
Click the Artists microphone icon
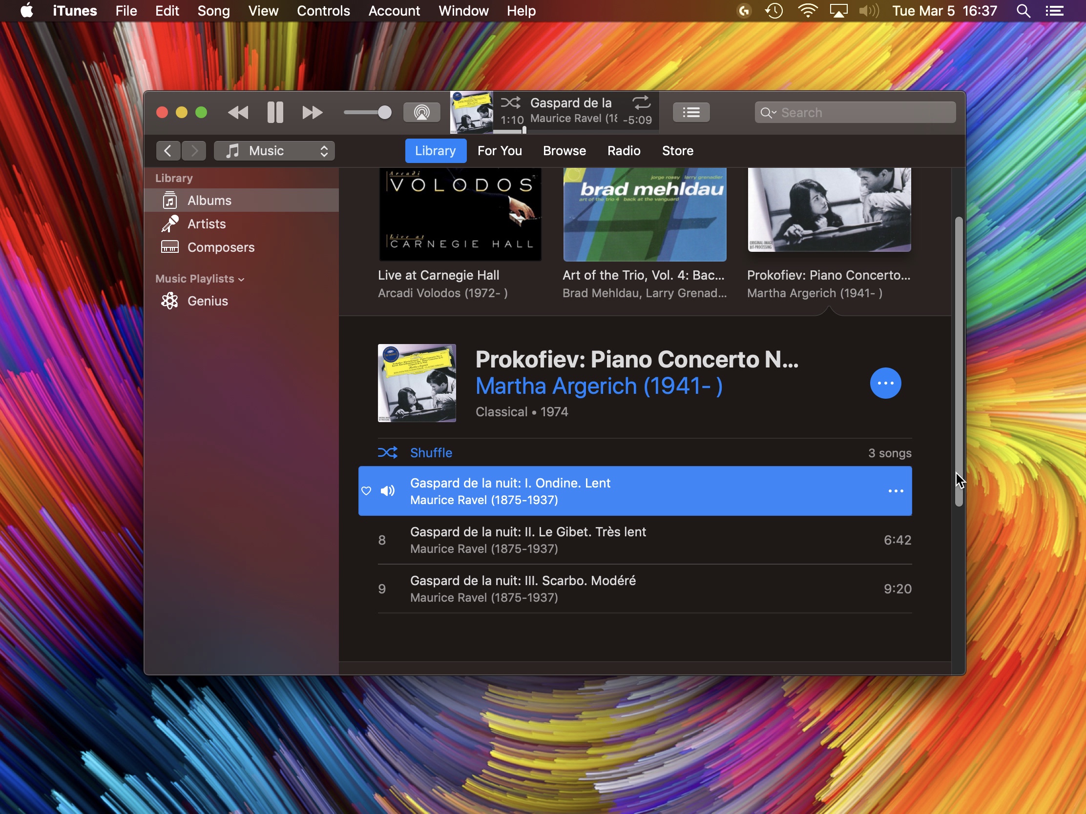click(x=170, y=224)
